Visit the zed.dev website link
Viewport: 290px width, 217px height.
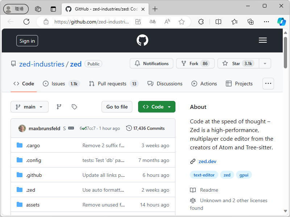[x=207, y=161]
